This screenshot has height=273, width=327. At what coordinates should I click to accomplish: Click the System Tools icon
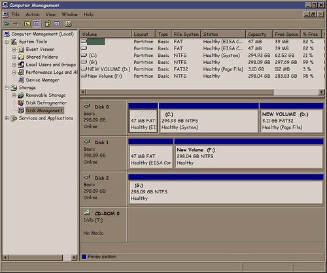tap(14, 42)
